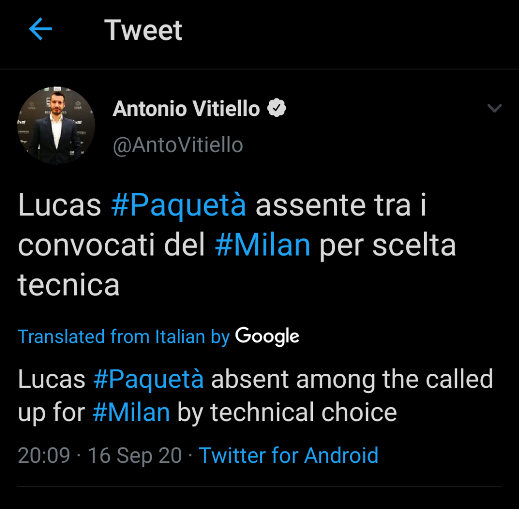The image size is (519, 509).
Task: Click "absent among the called" translated text
Action: [x=352, y=379]
